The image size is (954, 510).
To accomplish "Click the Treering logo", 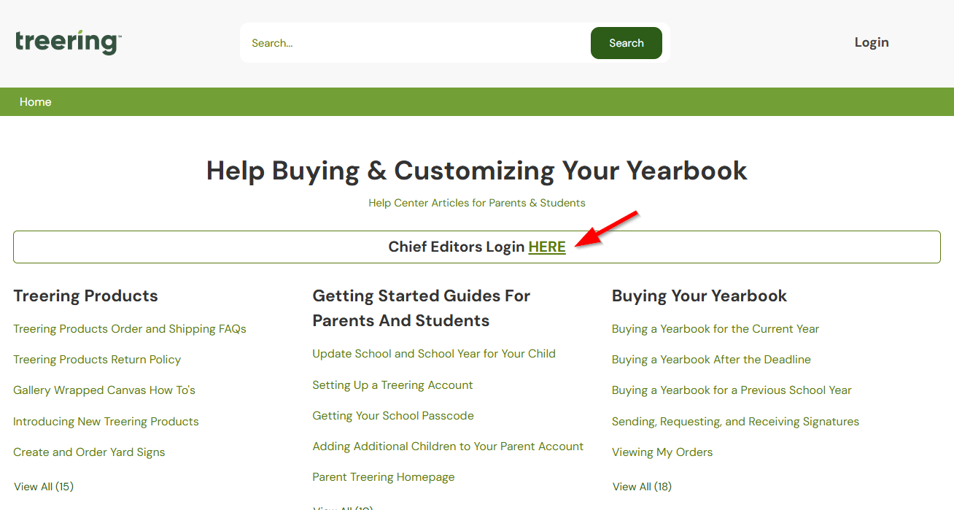I will click(x=69, y=42).
